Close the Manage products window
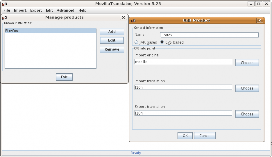Viewport: 272px width, 157px height. 123,17
